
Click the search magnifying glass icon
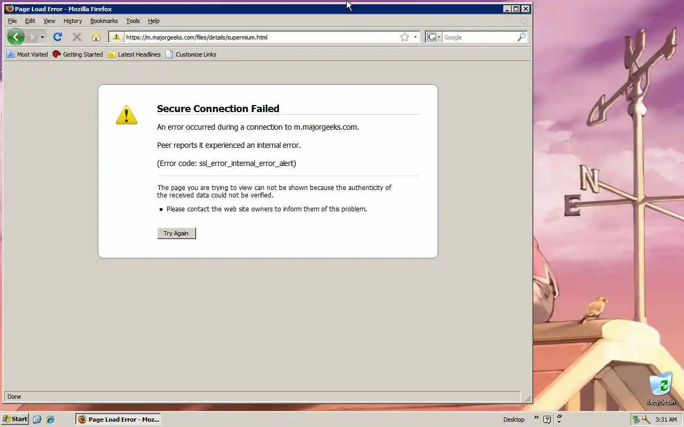point(522,37)
